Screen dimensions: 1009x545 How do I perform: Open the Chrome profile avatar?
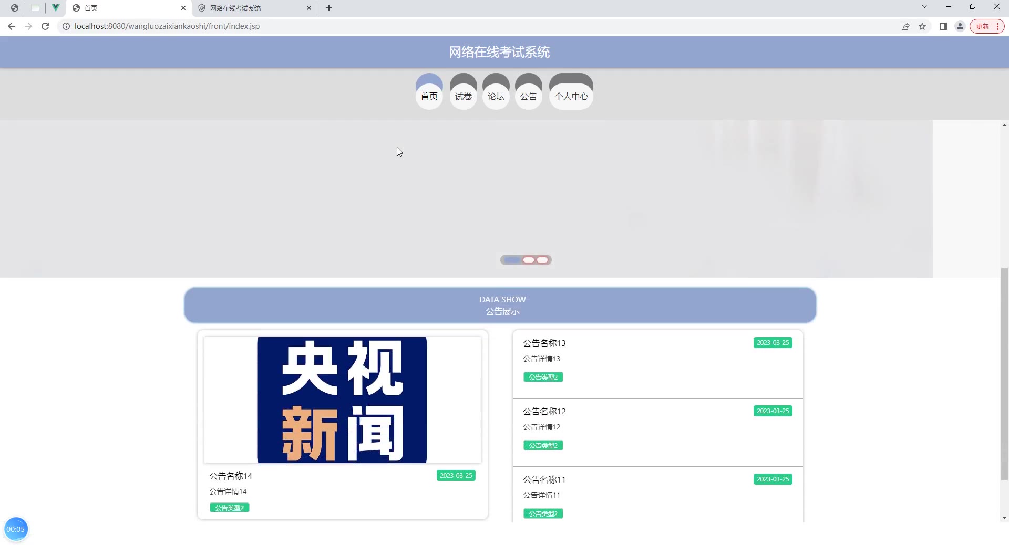pyautogui.click(x=960, y=26)
